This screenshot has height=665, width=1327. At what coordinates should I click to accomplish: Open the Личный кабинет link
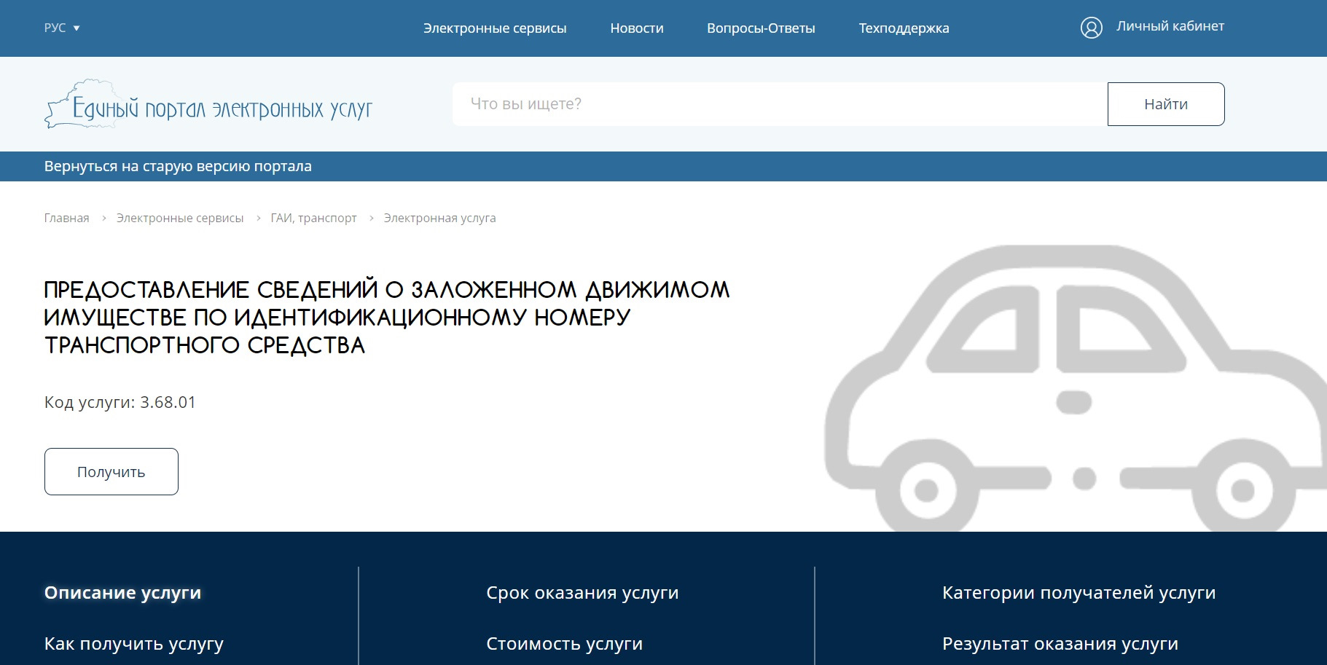point(1170,26)
